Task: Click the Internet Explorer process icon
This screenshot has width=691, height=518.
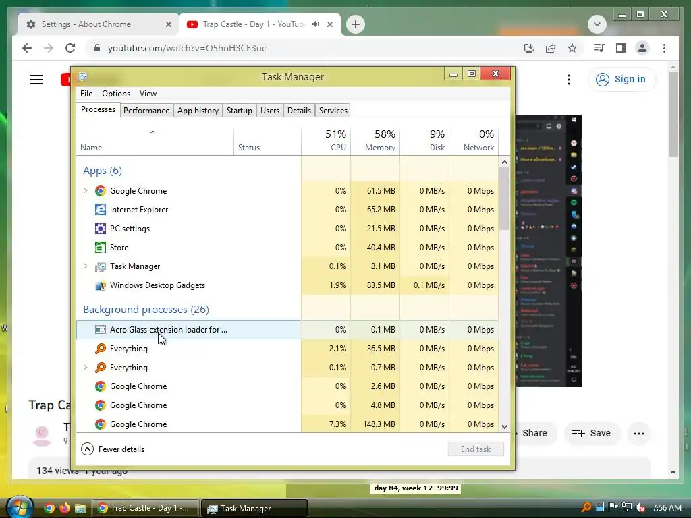Action: coord(101,210)
